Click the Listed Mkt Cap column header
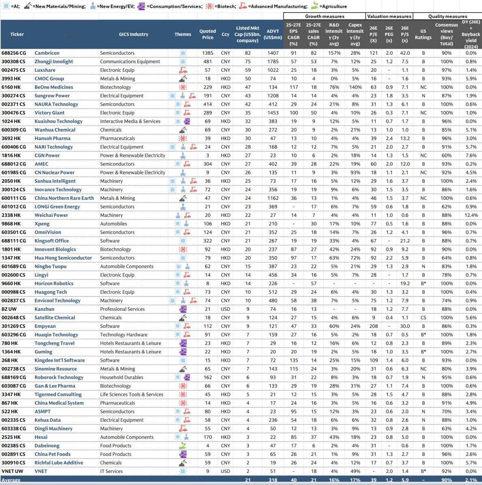Viewport: 482px width, 485px height. (x=247, y=34)
